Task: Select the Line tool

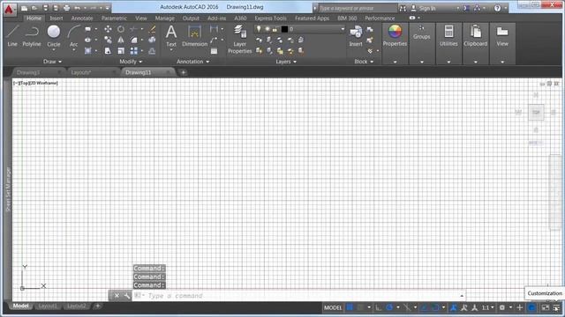Action: tap(12, 35)
